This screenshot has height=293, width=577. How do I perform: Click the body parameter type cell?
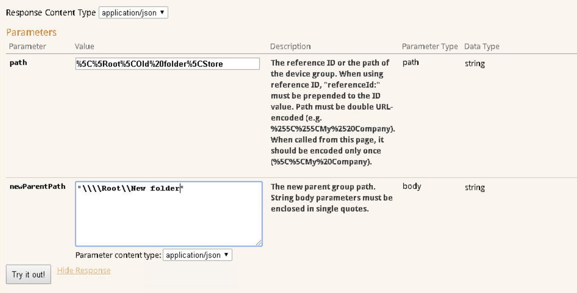pyautogui.click(x=412, y=187)
